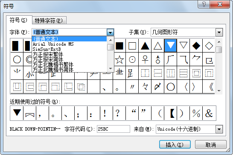Pick the large ideographic zero circle symbol
The width and height of the screenshot is (233, 155).
coord(170,87)
